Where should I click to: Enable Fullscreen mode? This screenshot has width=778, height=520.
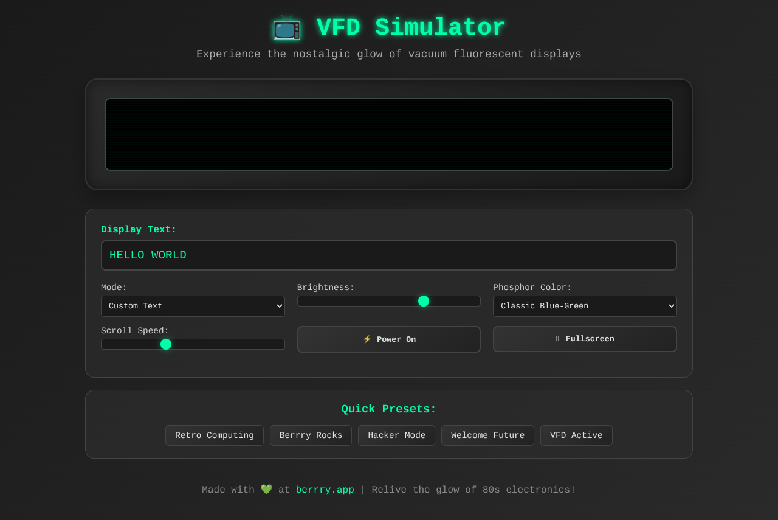pos(585,339)
